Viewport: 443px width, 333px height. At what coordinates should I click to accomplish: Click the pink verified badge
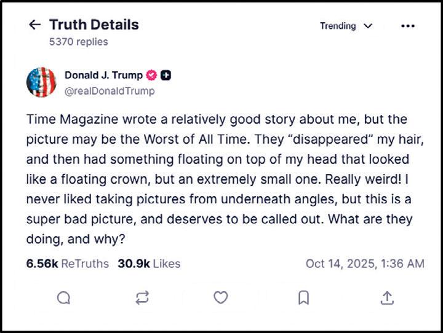coord(152,76)
